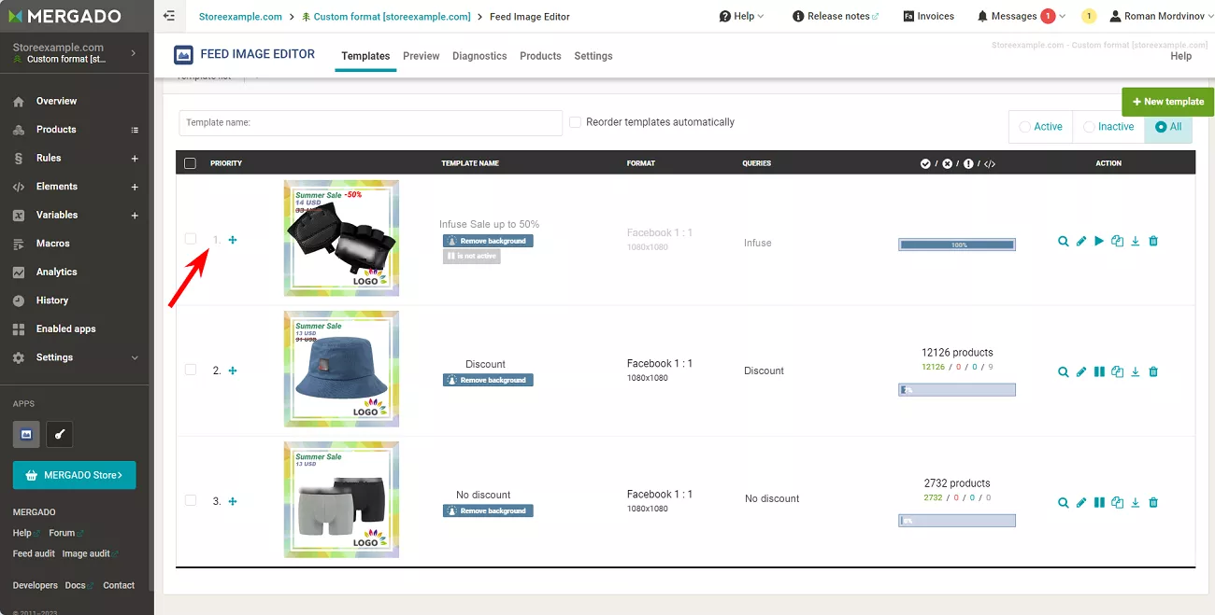Image resolution: width=1215 pixels, height=615 pixels.
Task: Expand the sidebar Settings submenu
Action: (135, 357)
